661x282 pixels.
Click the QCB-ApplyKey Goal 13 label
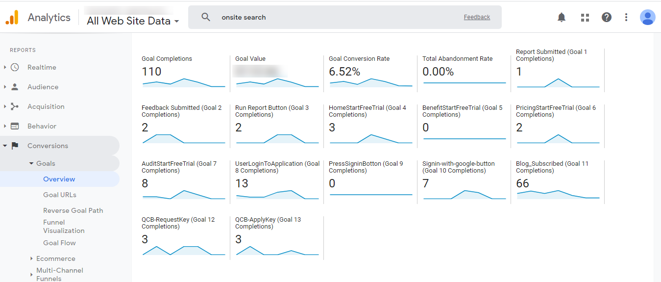pos(268,223)
